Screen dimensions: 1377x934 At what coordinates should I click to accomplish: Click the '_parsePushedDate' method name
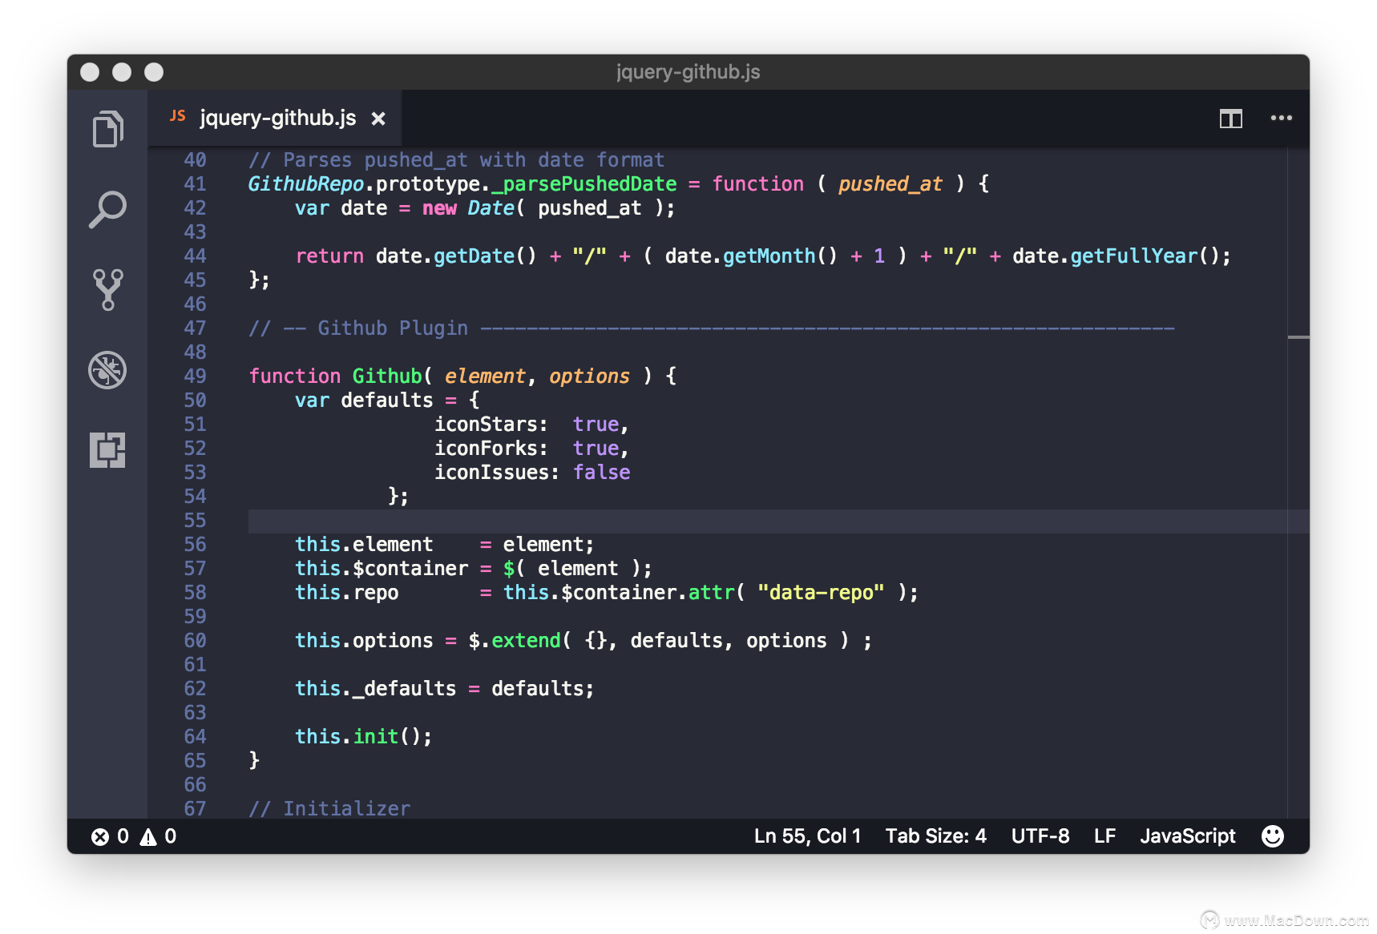[584, 184]
